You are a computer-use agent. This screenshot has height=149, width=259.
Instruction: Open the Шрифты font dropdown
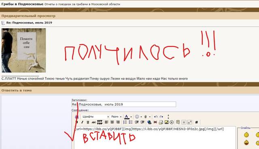(x=96, y=117)
